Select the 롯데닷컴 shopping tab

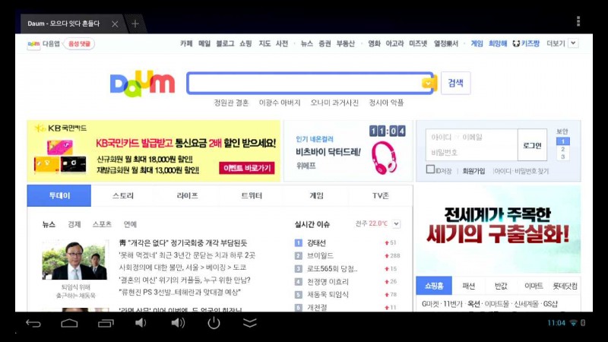pos(565,287)
